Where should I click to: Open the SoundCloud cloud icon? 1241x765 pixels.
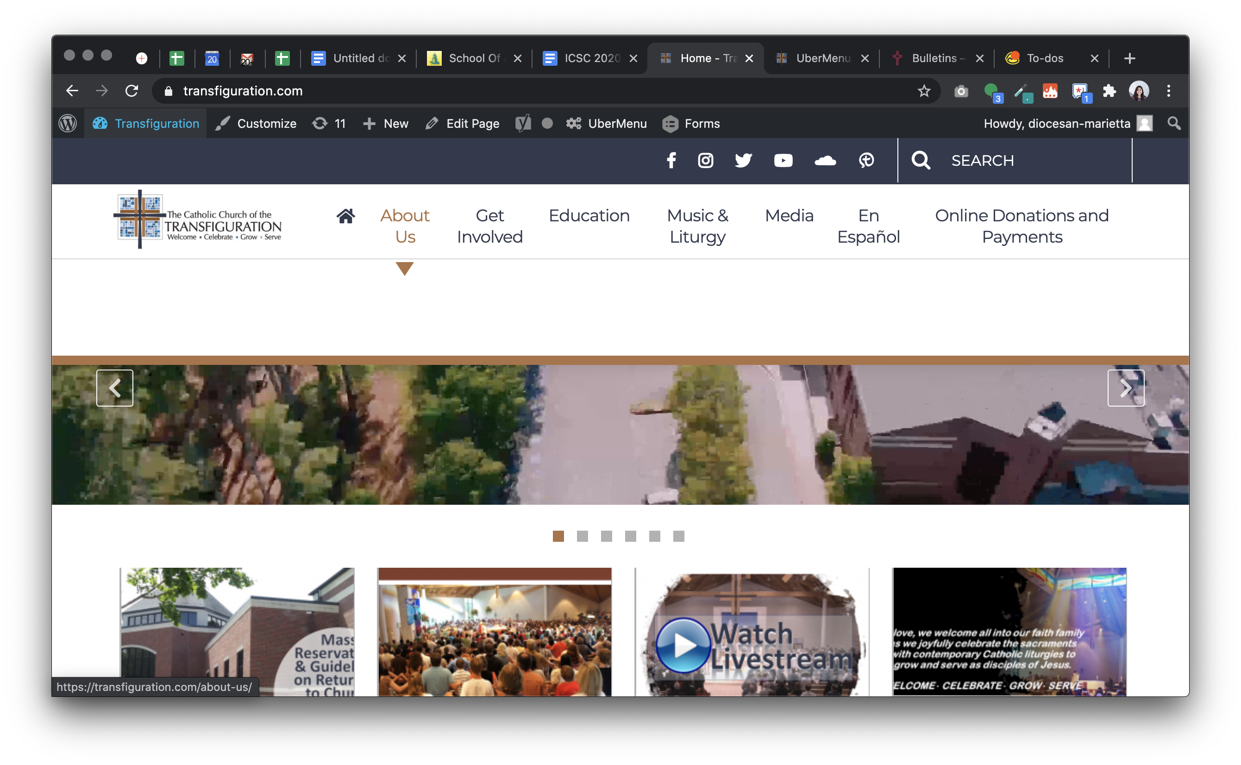(825, 160)
